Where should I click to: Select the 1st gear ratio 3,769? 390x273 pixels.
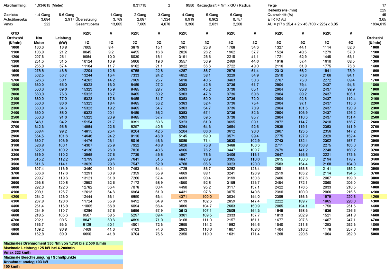pyautogui.click(x=117, y=20)
